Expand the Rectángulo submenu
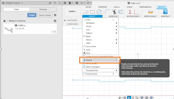174x99 pixels. pyautogui.click(x=100, y=23)
